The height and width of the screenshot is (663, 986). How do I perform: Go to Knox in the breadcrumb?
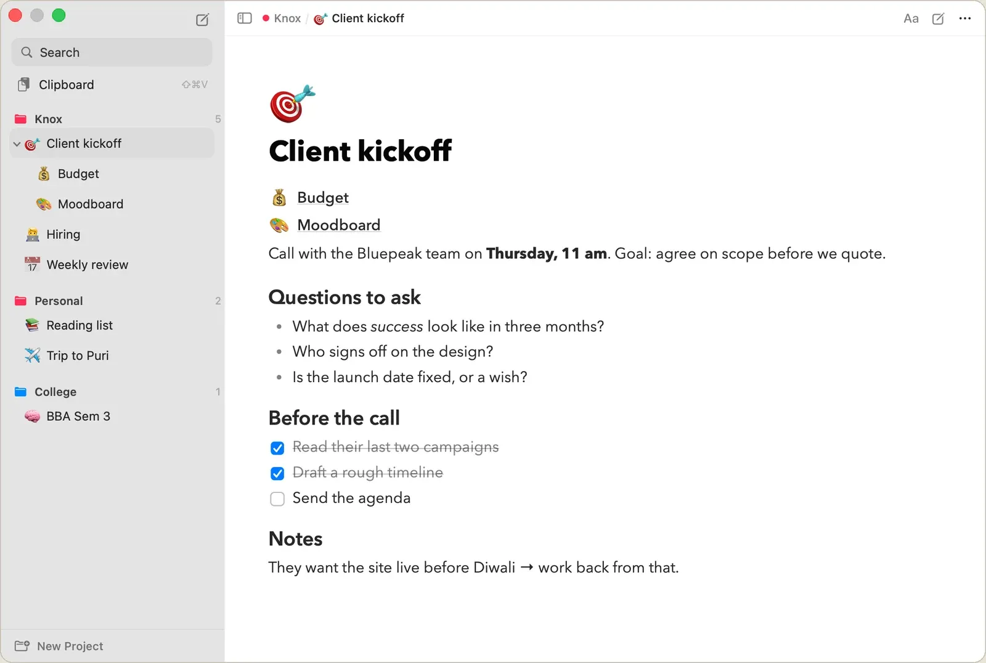coord(287,18)
